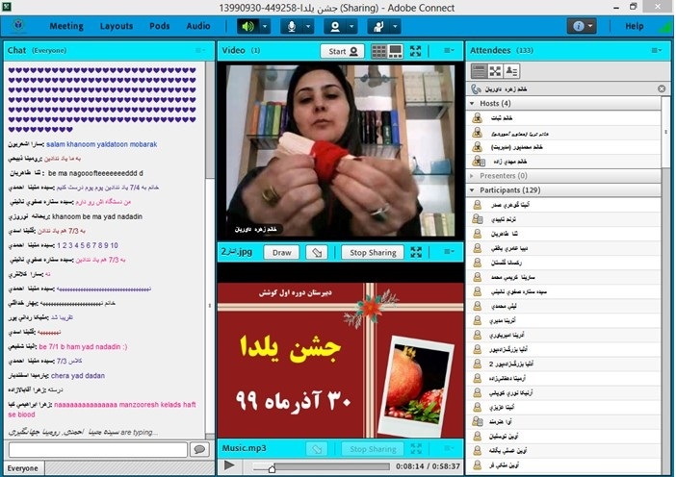Collapse the Hosts (4) group
676x477 pixels.
[x=474, y=103]
